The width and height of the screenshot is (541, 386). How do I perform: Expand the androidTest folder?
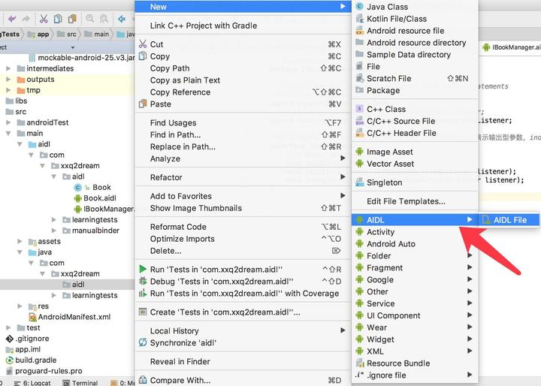point(8,122)
